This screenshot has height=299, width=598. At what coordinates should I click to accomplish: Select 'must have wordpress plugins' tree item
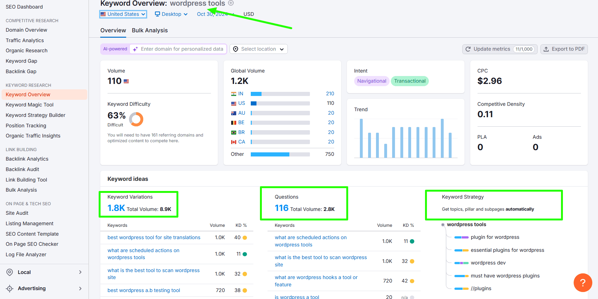coord(505,276)
